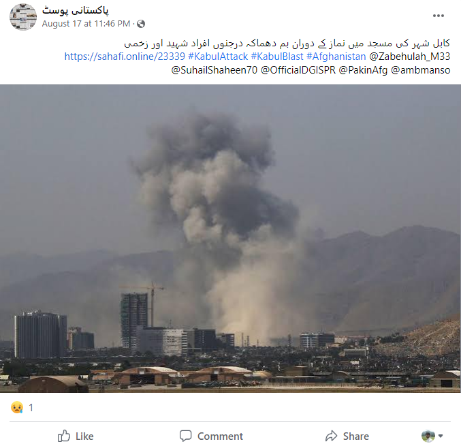
Task: Click the sad reaction emoji
Action: (17, 407)
